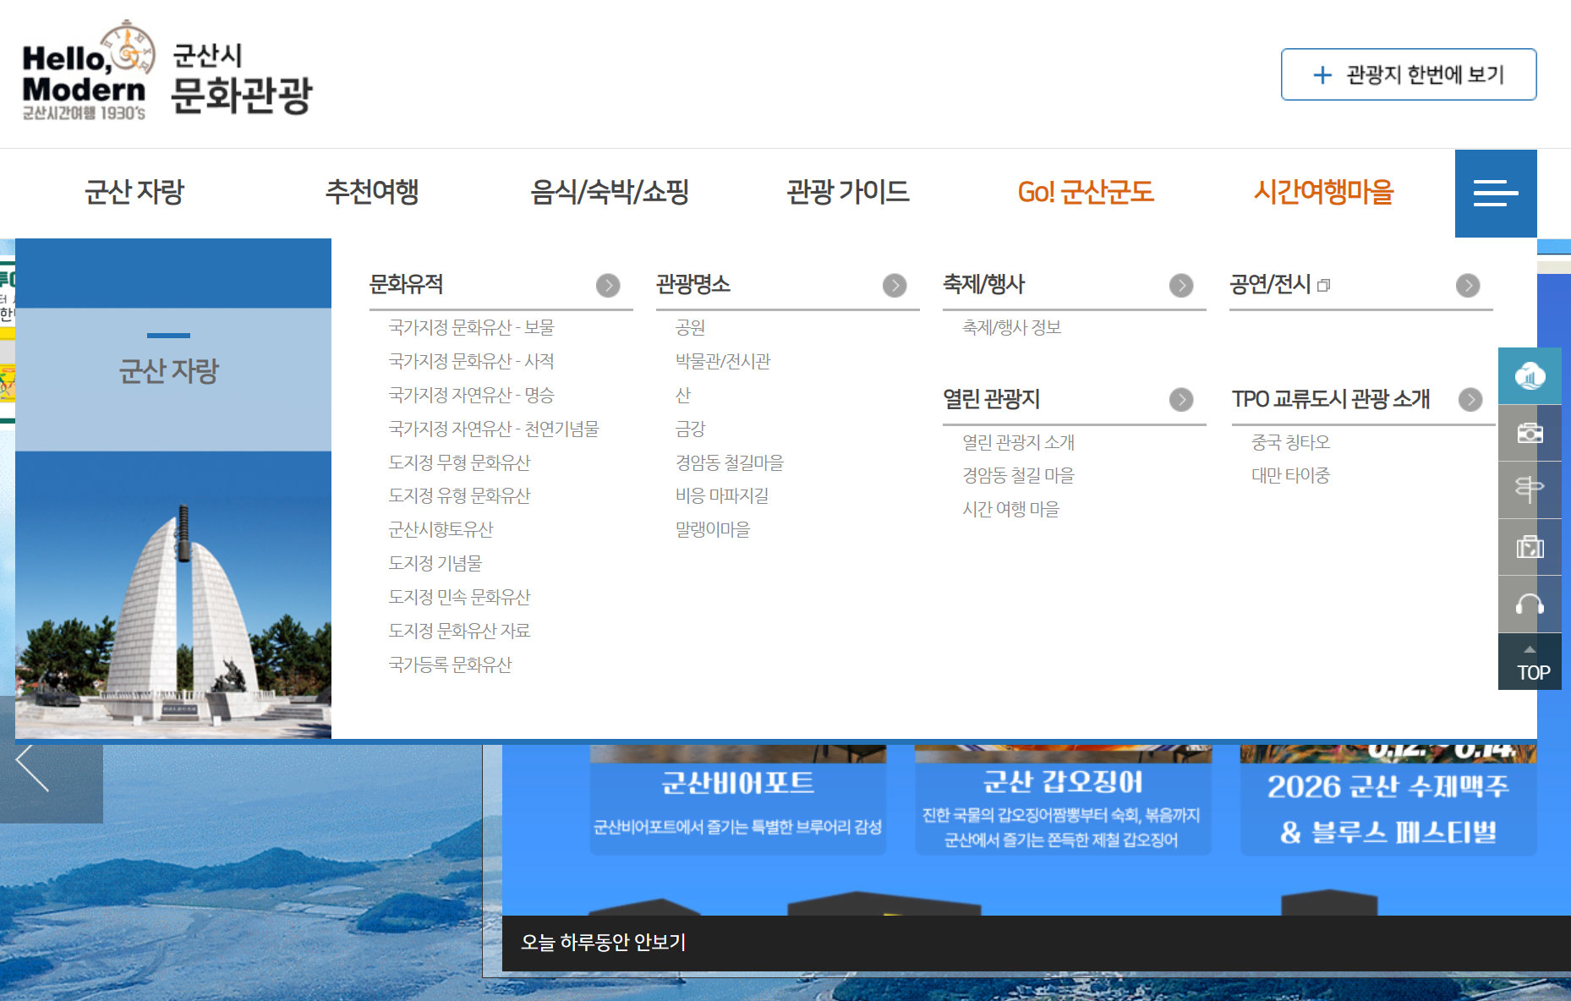This screenshot has width=1571, height=1001.
Task: Open the 음식/숙박/쇼핑 main menu
Action: click(610, 192)
